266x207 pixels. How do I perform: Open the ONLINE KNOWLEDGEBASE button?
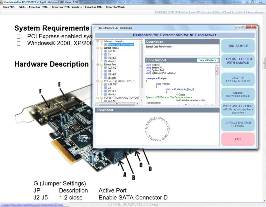pos(238,94)
